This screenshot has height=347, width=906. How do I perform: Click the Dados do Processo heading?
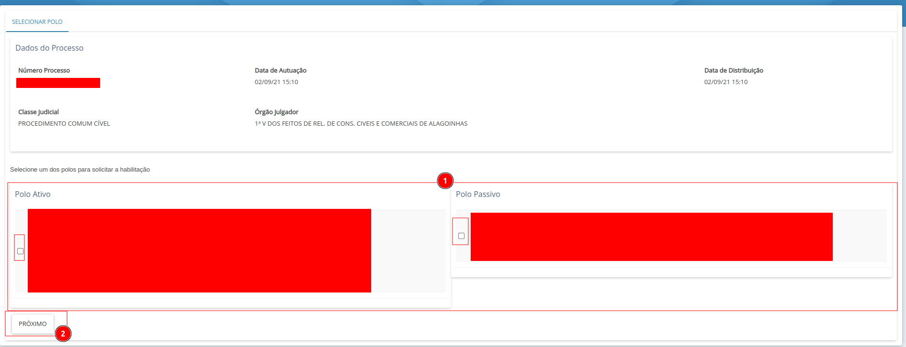click(49, 48)
